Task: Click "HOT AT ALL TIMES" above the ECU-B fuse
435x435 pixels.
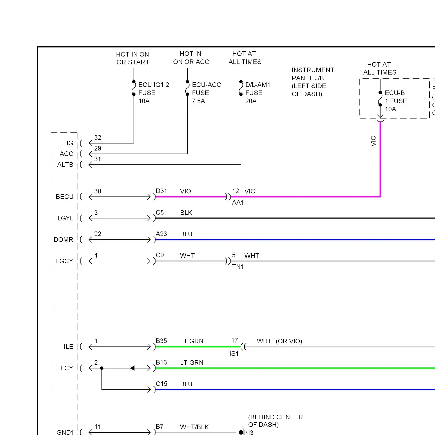Action: [380, 68]
